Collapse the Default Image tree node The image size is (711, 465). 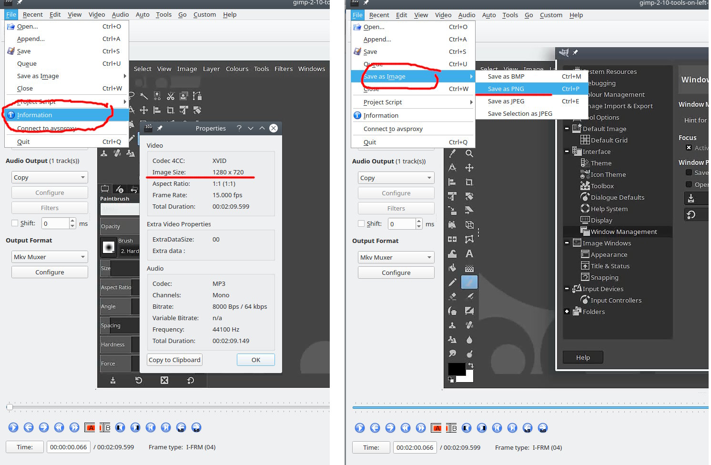567,129
